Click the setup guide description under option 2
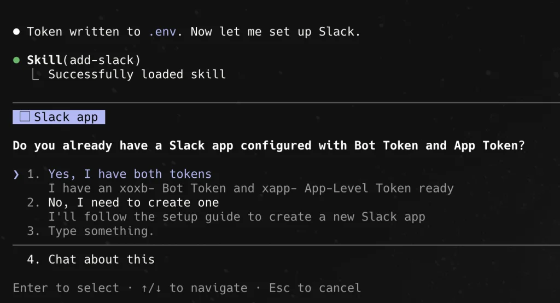Image resolution: width=560 pixels, height=303 pixels. point(236,217)
